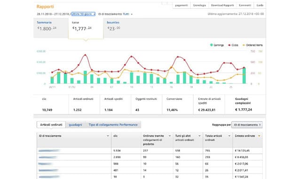
Task: Click the blurred tracking ID in the 5.534 clic row
Action: coord(49,151)
